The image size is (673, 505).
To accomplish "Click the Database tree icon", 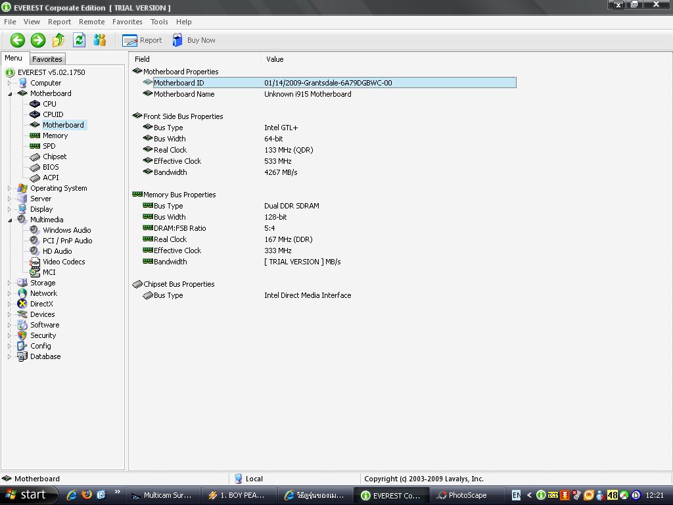I will click(22, 356).
